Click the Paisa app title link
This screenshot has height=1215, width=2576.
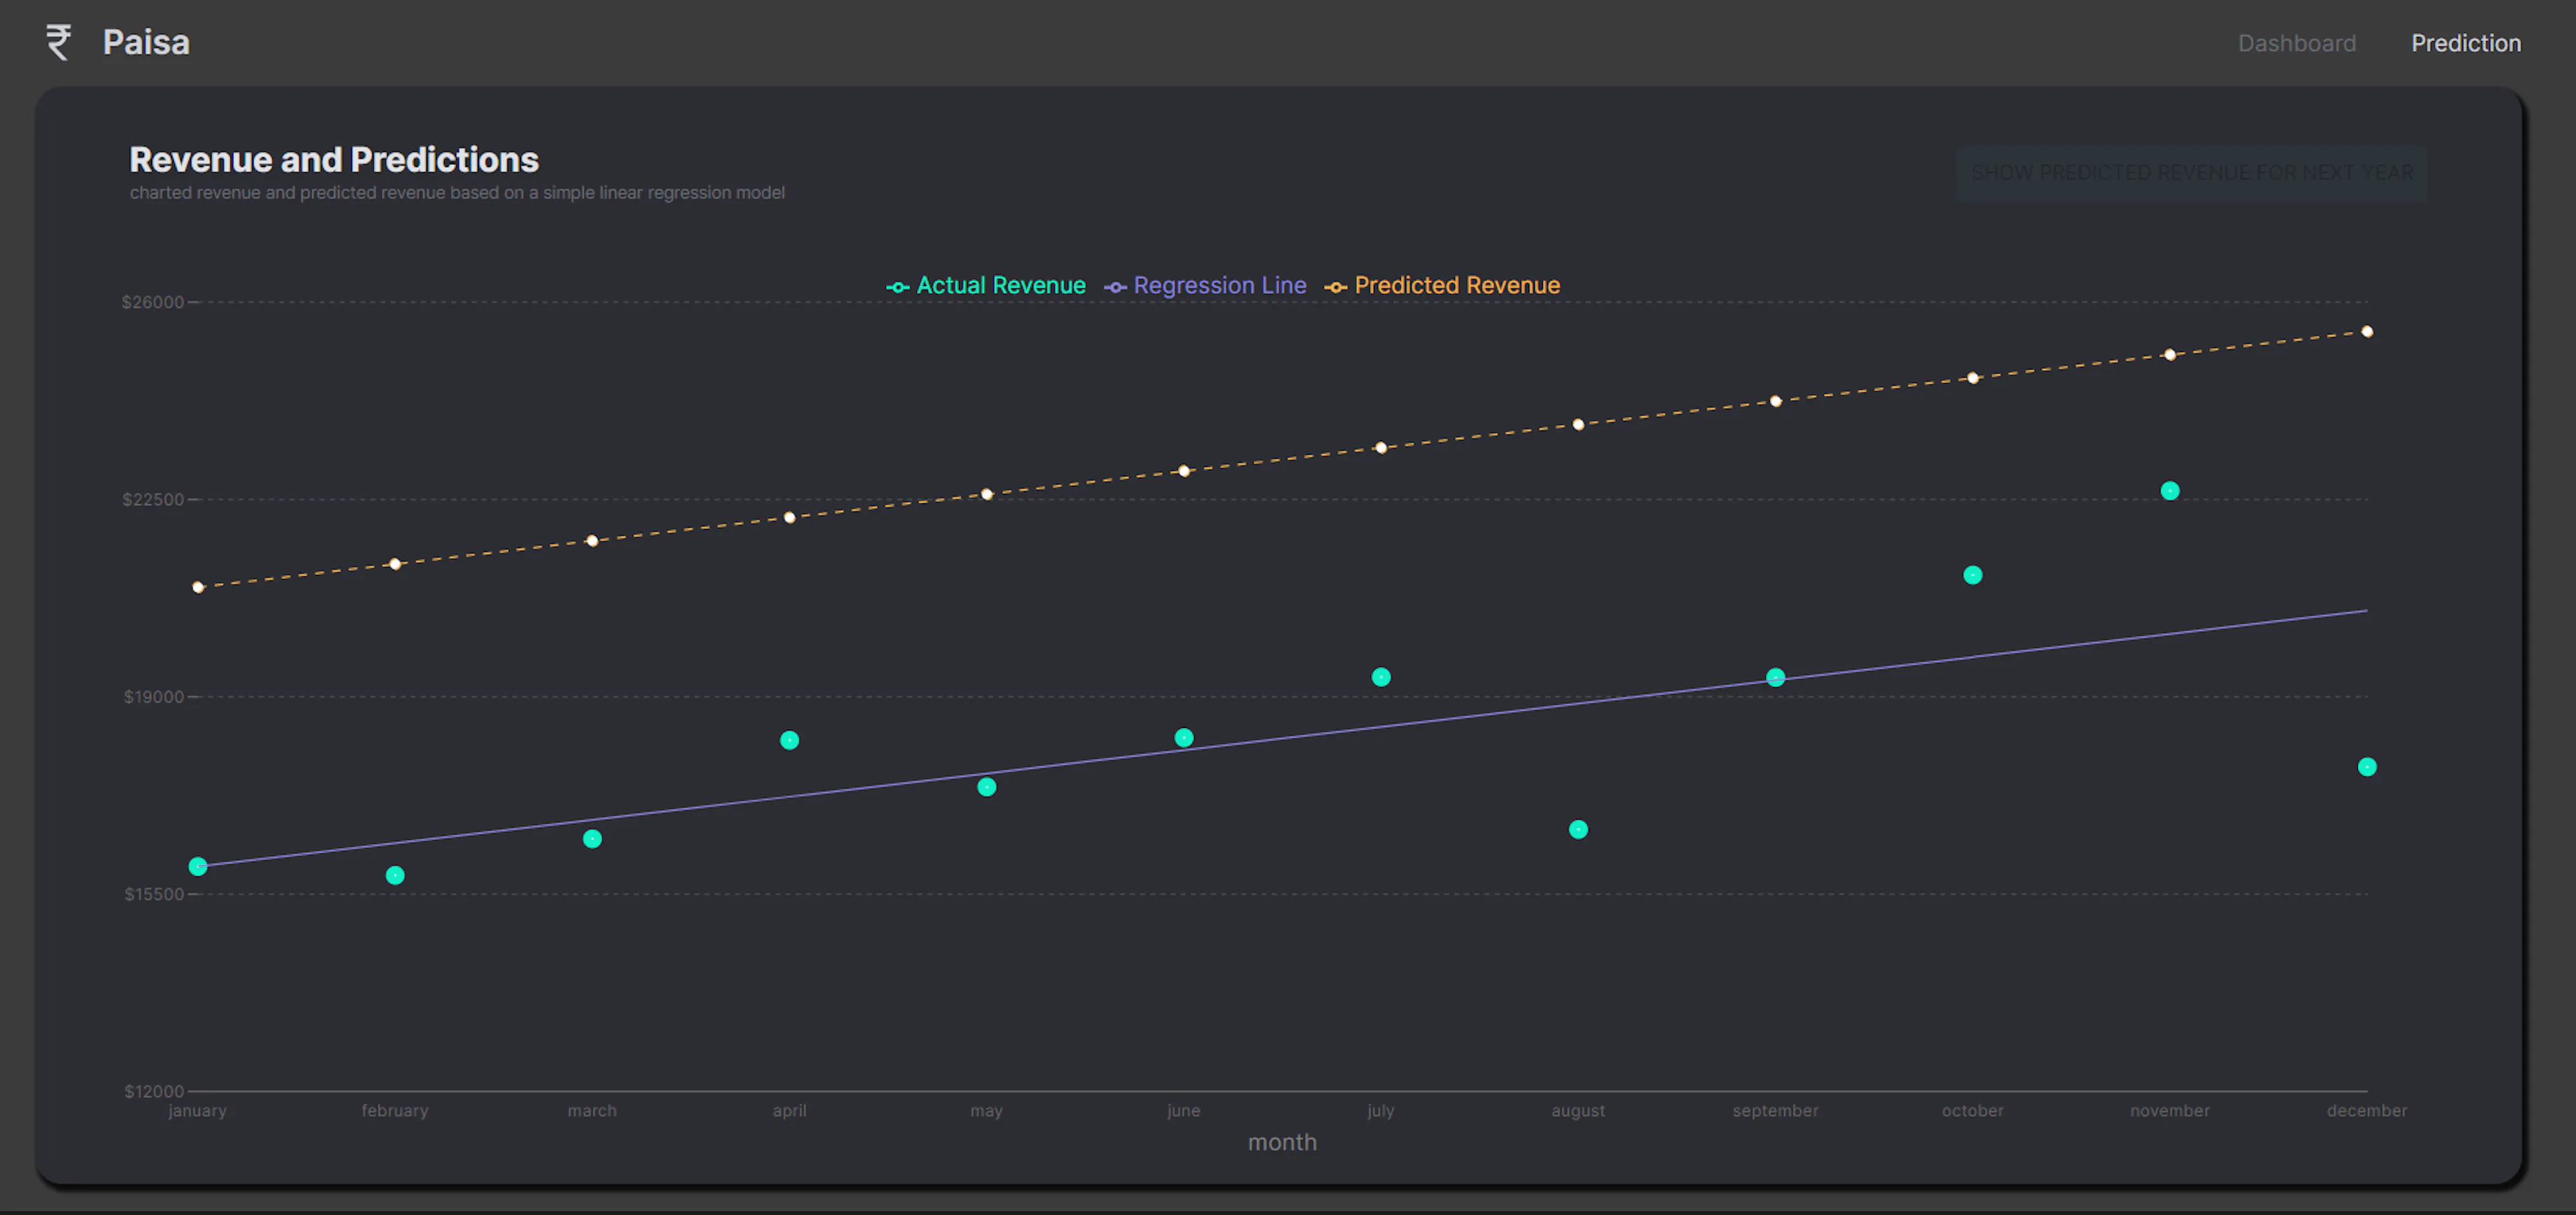pos(146,42)
